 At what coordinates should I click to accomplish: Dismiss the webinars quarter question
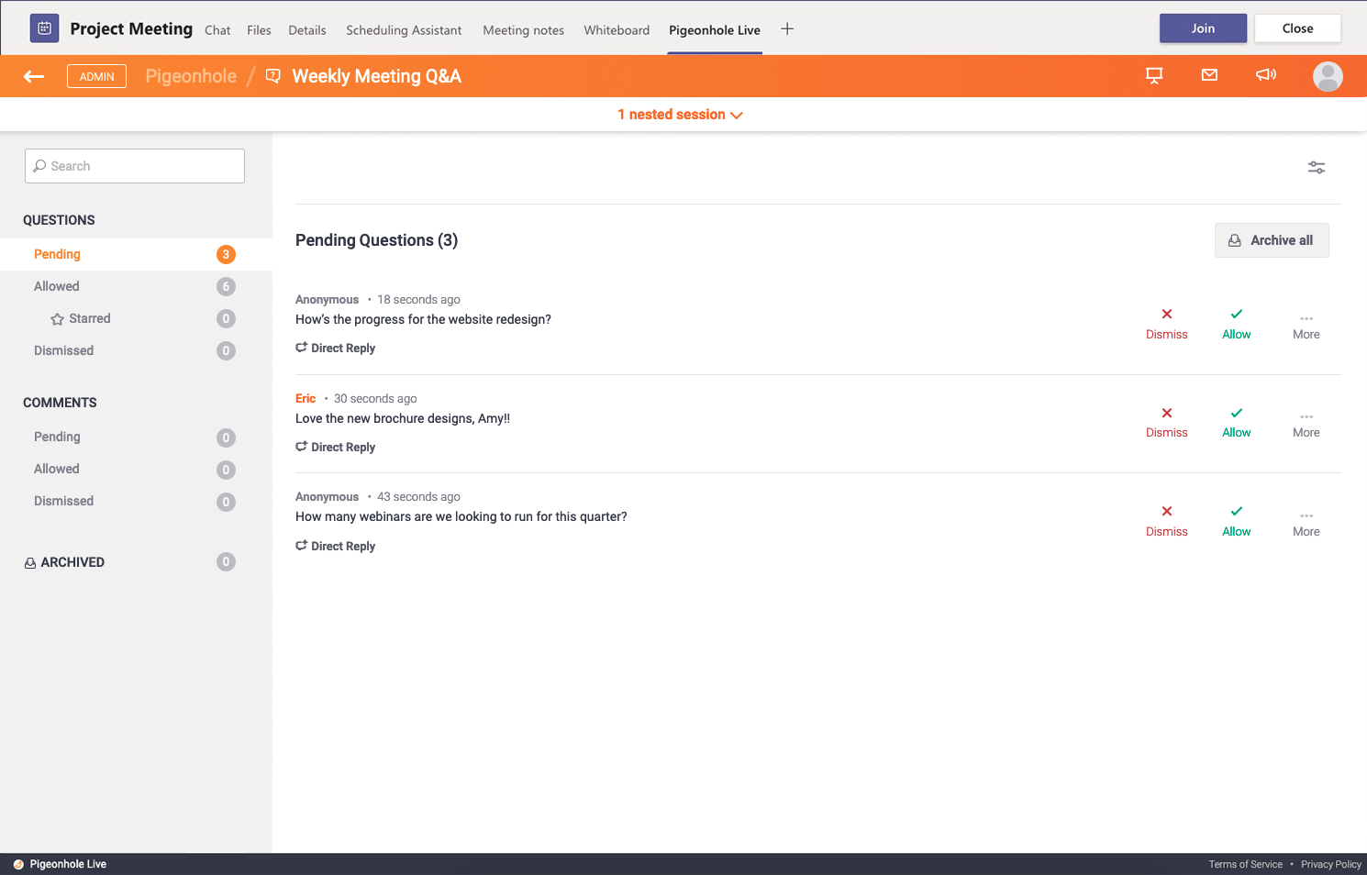1167,522
